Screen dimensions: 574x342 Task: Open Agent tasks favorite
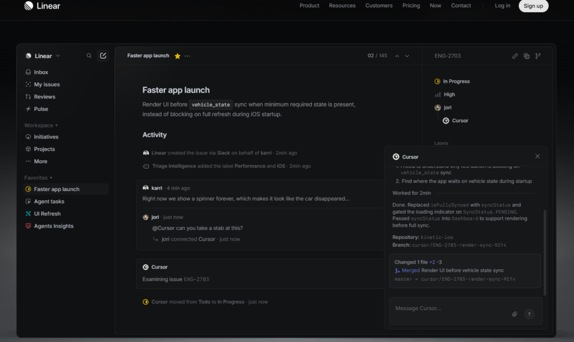pyautogui.click(x=44, y=201)
